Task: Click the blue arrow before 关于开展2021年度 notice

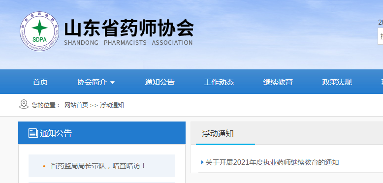Action: [202, 162]
